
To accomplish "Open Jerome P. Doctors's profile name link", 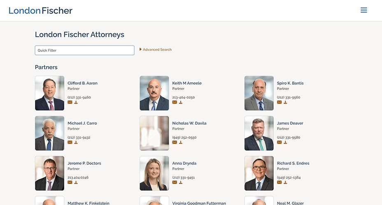I will tap(84, 163).
